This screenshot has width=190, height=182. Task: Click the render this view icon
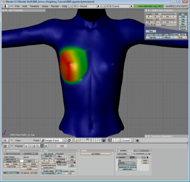137,141
